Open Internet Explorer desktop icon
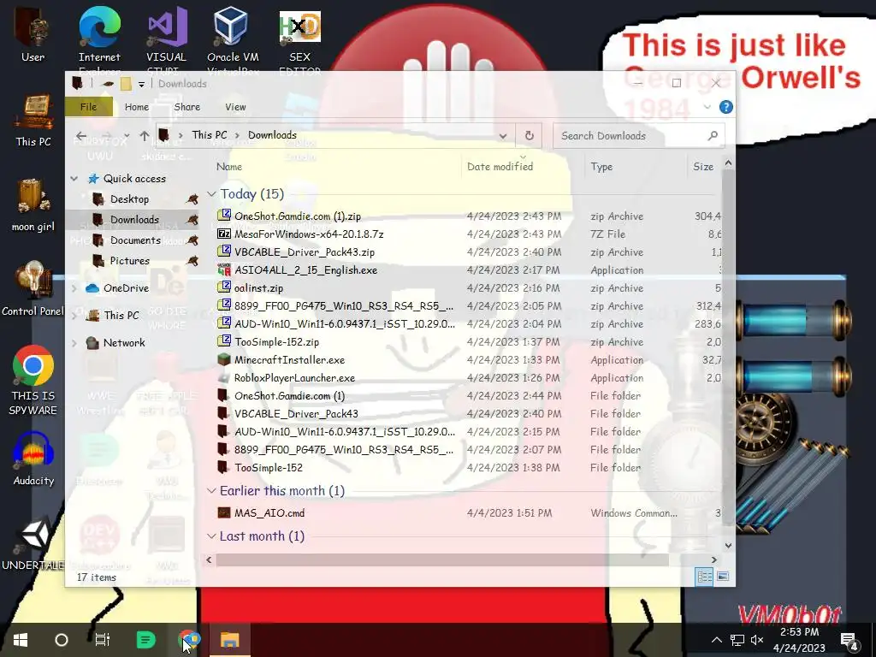 99,39
